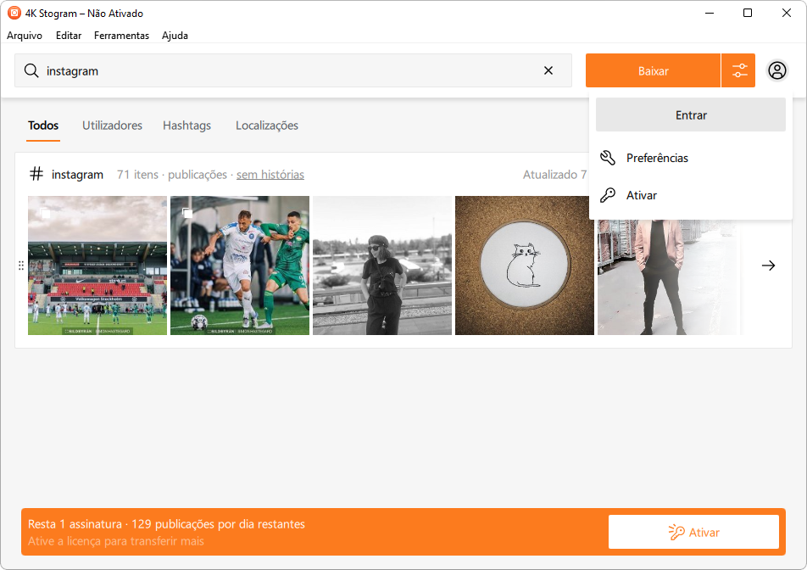Open download settings sliders icon

coord(738,71)
